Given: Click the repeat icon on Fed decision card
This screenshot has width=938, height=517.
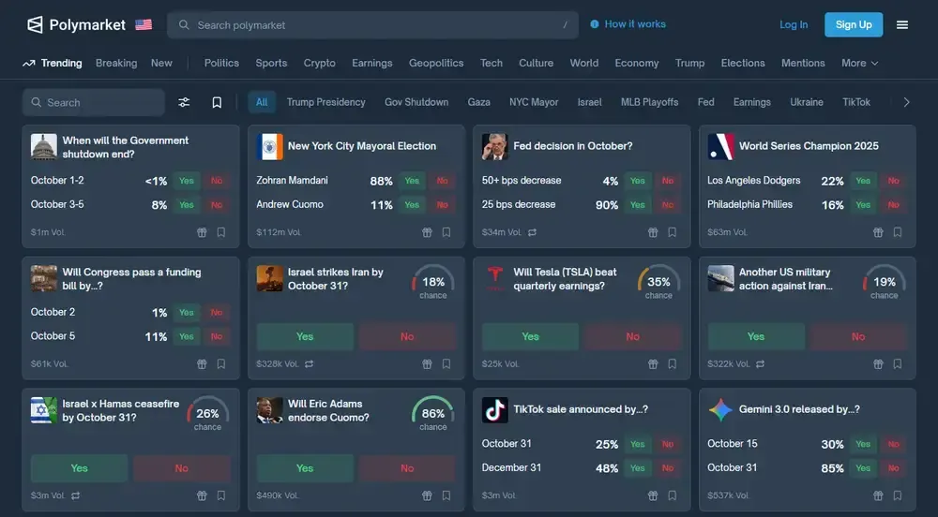Looking at the screenshot, I should coord(532,232).
